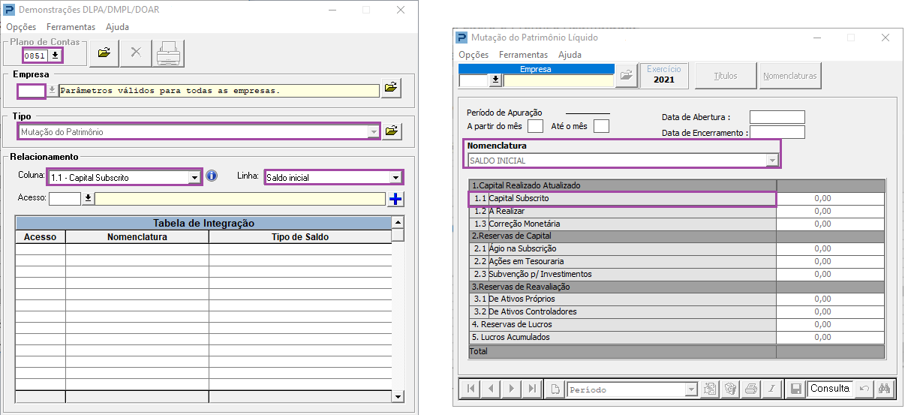Viewport: 908px width, 415px height.
Task: Click the binoculars search icon in bottom toolbar
Action: coord(883,389)
